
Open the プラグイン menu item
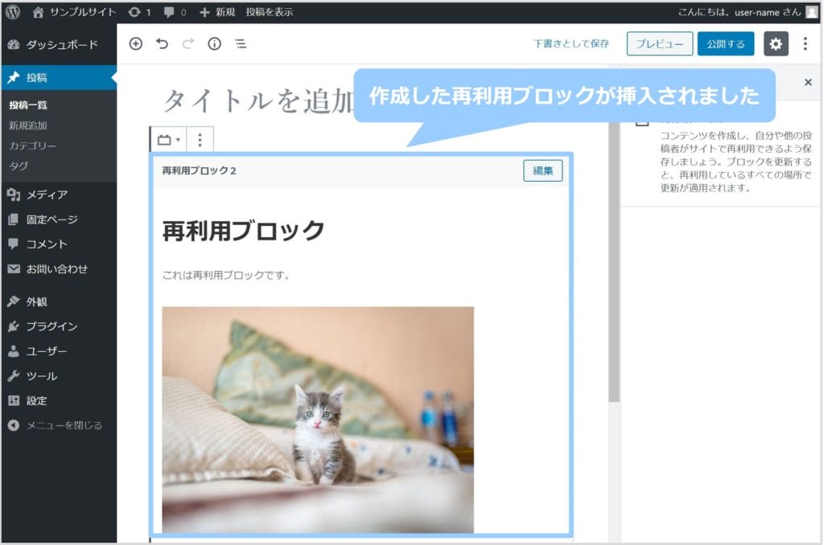51,326
